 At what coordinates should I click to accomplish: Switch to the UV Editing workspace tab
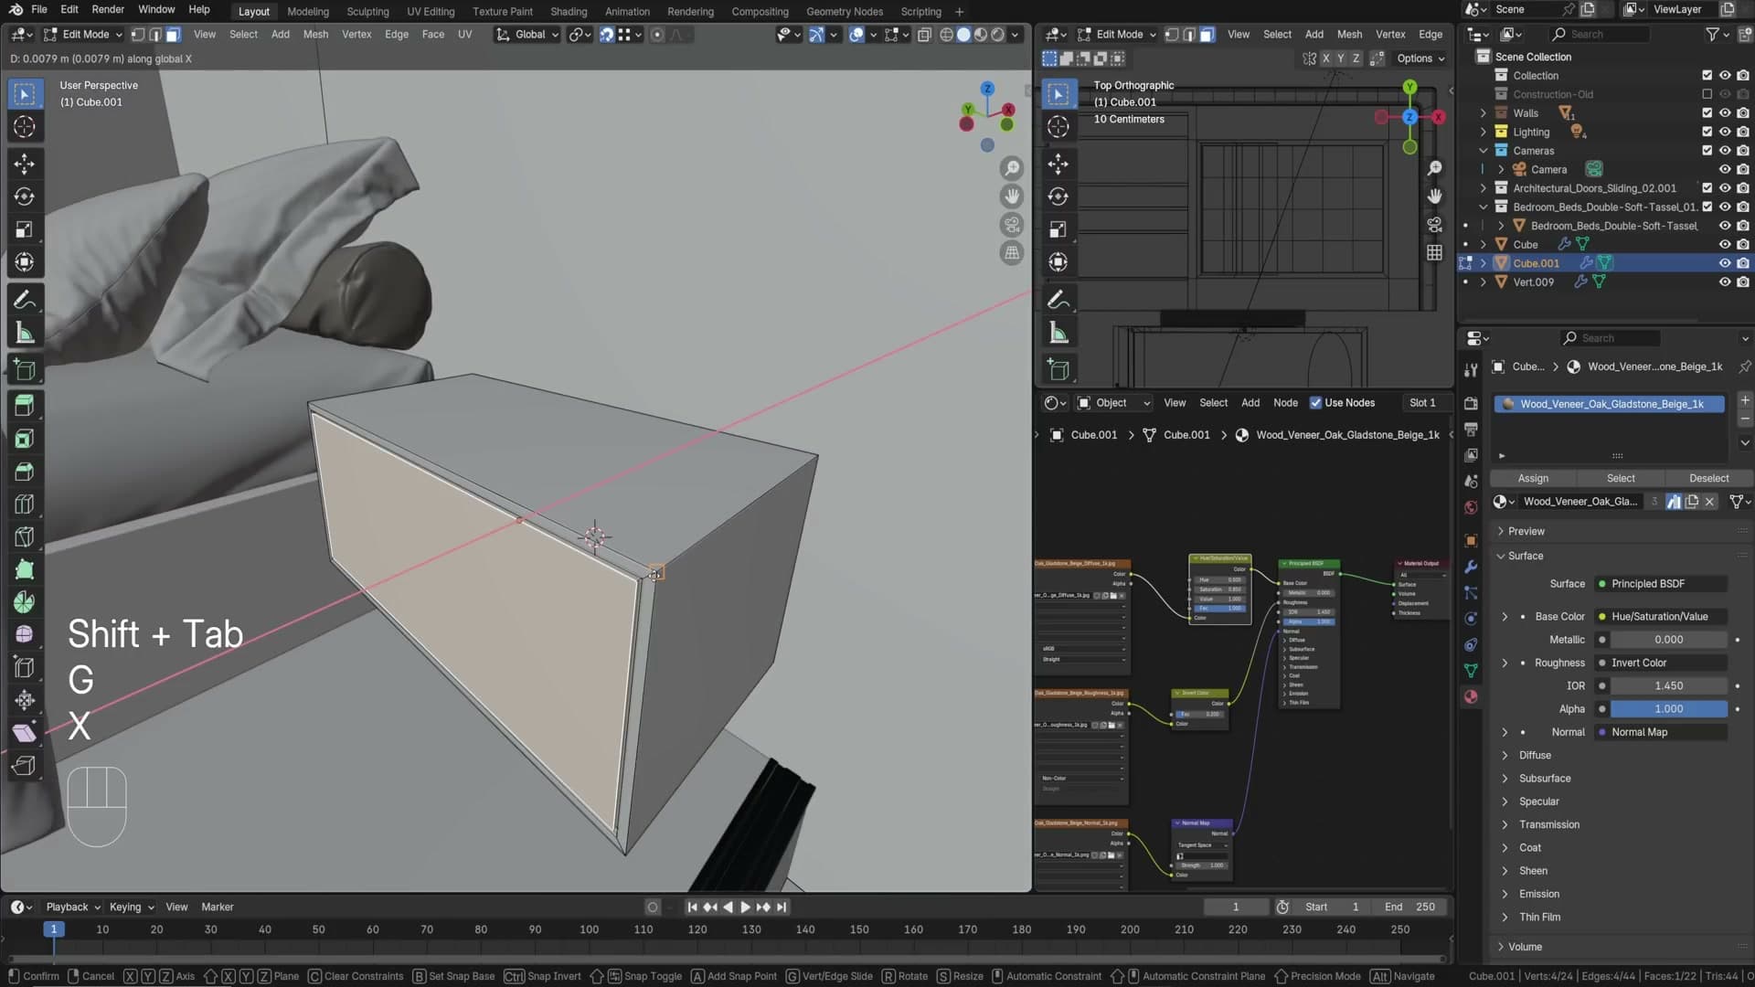point(431,12)
